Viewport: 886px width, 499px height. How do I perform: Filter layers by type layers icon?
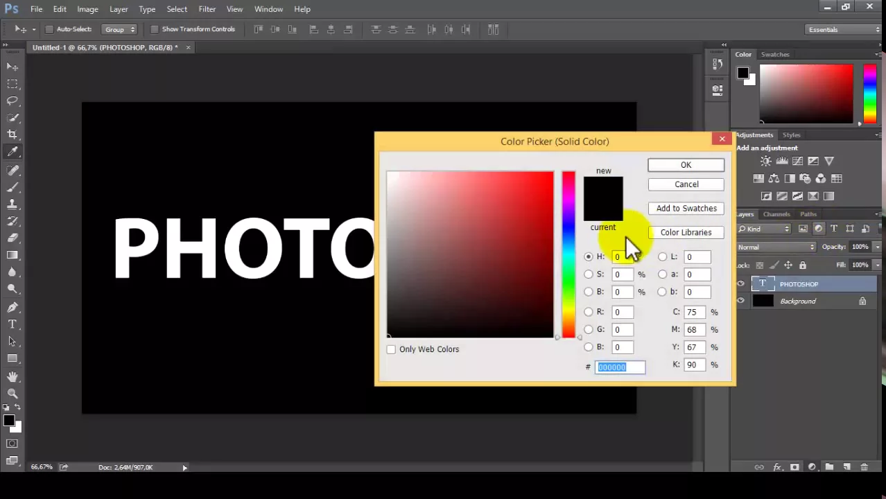[834, 229]
